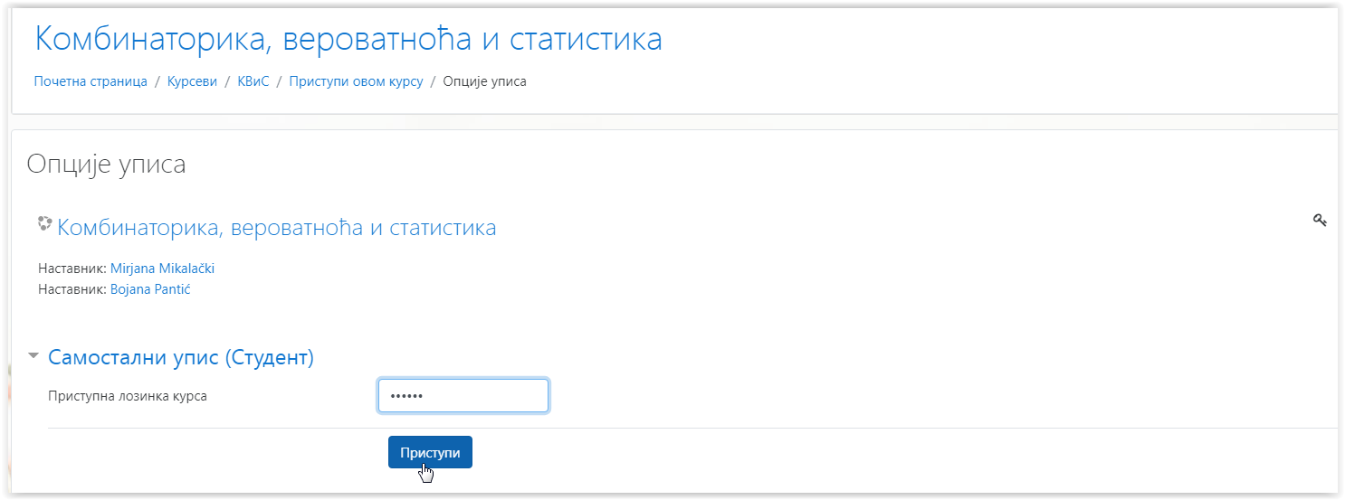
Task: Click the Самостални упис (Студент) heading
Action: point(181,357)
